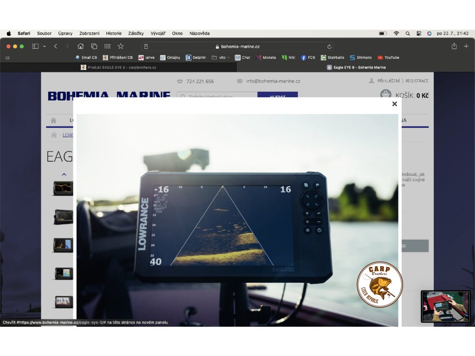
Task: Open the Soubor menu
Action: point(44,33)
